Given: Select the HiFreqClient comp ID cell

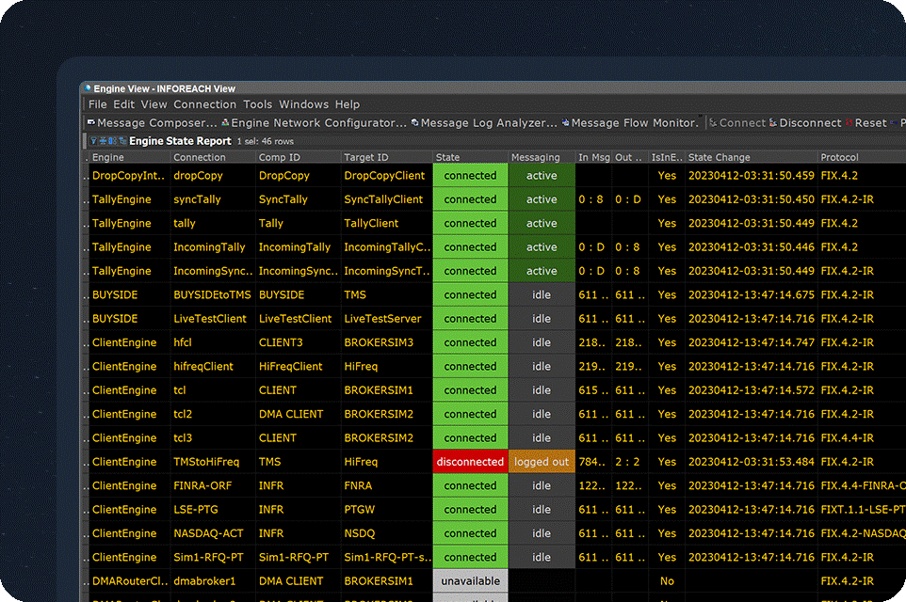Looking at the screenshot, I should 299,367.
